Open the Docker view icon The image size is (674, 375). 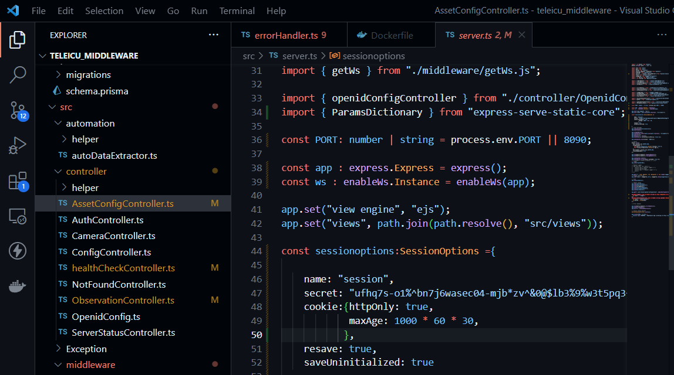[x=17, y=287]
